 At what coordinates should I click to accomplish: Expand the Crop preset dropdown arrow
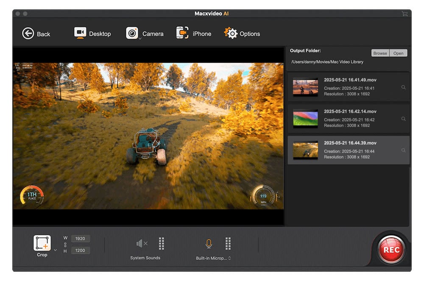[56, 250]
